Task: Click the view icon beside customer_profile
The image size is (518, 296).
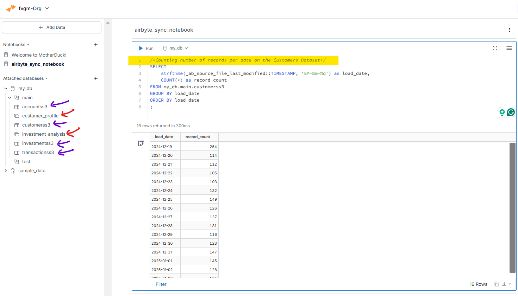Action: [x=17, y=116]
